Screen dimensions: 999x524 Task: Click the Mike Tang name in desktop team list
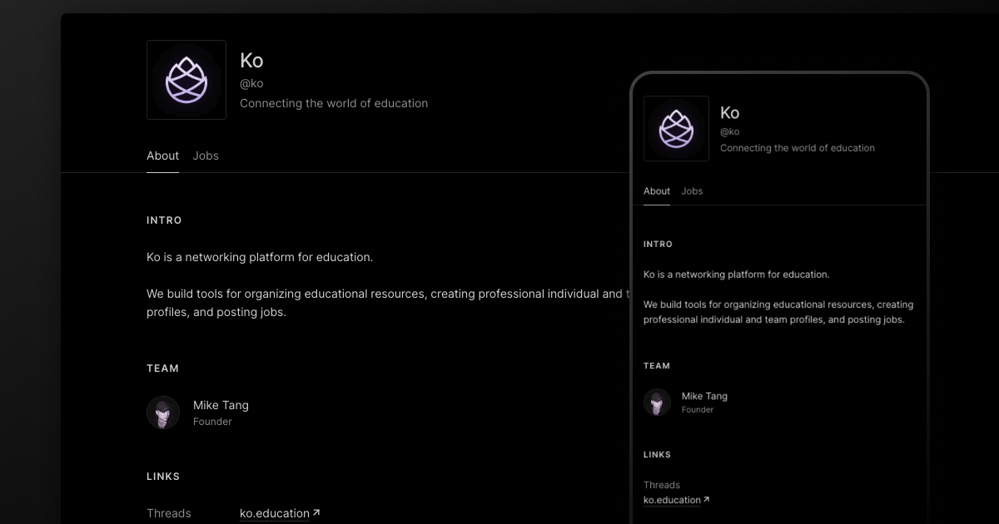point(221,405)
